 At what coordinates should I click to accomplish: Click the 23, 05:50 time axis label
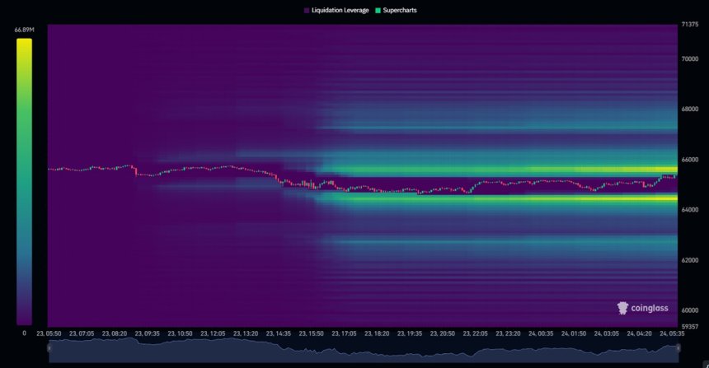pyautogui.click(x=49, y=333)
